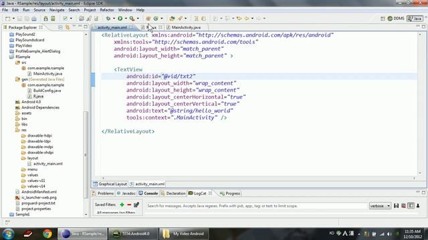The height and width of the screenshot is (240, 428).
Task: Save LogCat log with floppy icon
Action: pyautogui.click(x=397, y=206)
